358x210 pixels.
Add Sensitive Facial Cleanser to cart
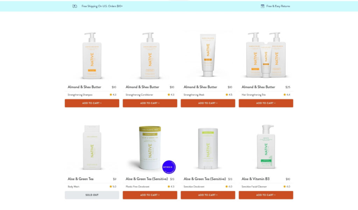pyautogui.click(x=266, y=195)
